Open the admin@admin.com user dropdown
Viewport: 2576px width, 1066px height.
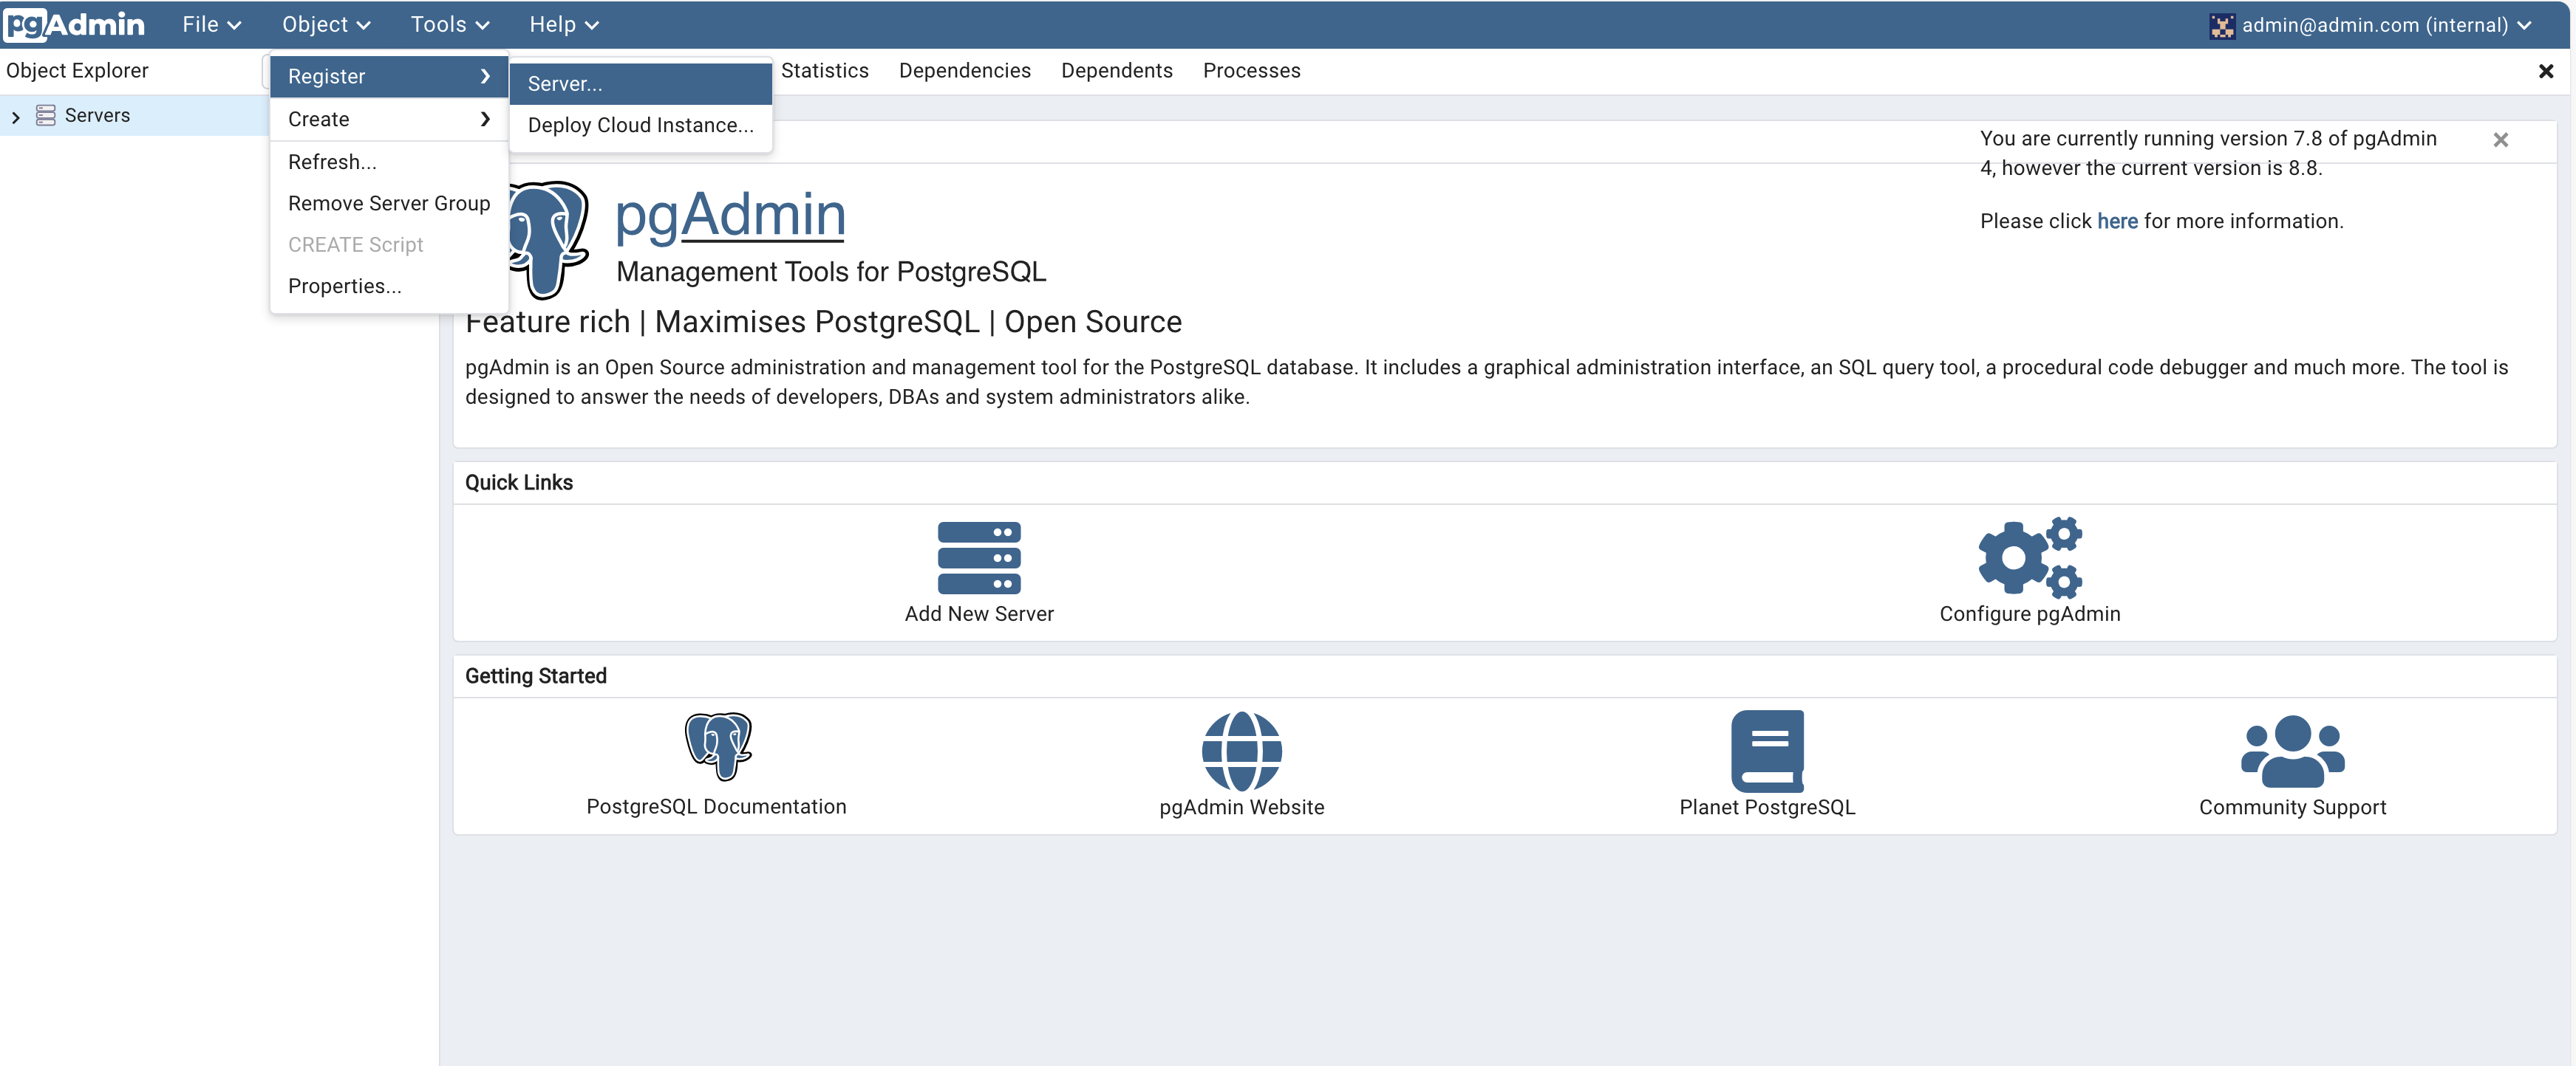(2372, 25)
